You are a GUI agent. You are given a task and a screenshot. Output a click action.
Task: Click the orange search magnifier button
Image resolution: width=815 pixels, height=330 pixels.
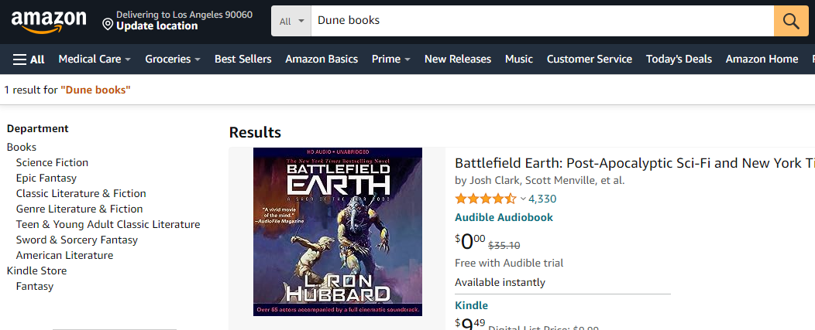[x=791, y=21]
